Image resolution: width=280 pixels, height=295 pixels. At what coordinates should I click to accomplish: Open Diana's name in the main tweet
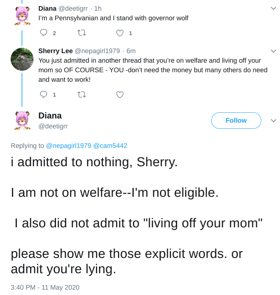pyautogui.click(x=50, y=116)
